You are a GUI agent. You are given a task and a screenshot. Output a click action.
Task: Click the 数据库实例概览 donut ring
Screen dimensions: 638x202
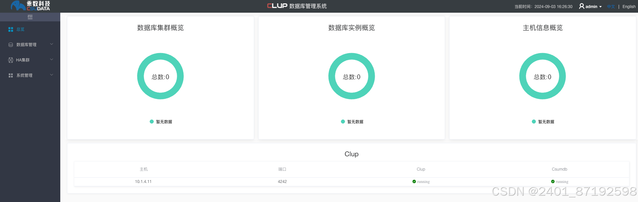click(x=352, y=56)
